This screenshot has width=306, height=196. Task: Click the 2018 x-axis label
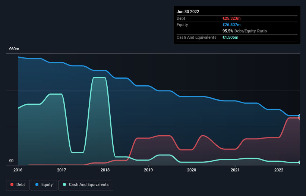pyautogui.click(x=105, y=170)
